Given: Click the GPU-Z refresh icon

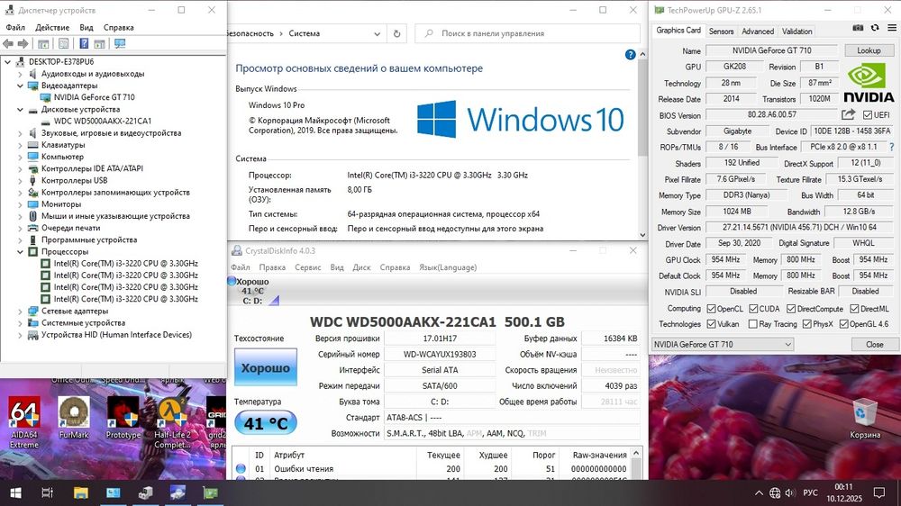Looking at the screenshot, I should click(x=875, y=28).
